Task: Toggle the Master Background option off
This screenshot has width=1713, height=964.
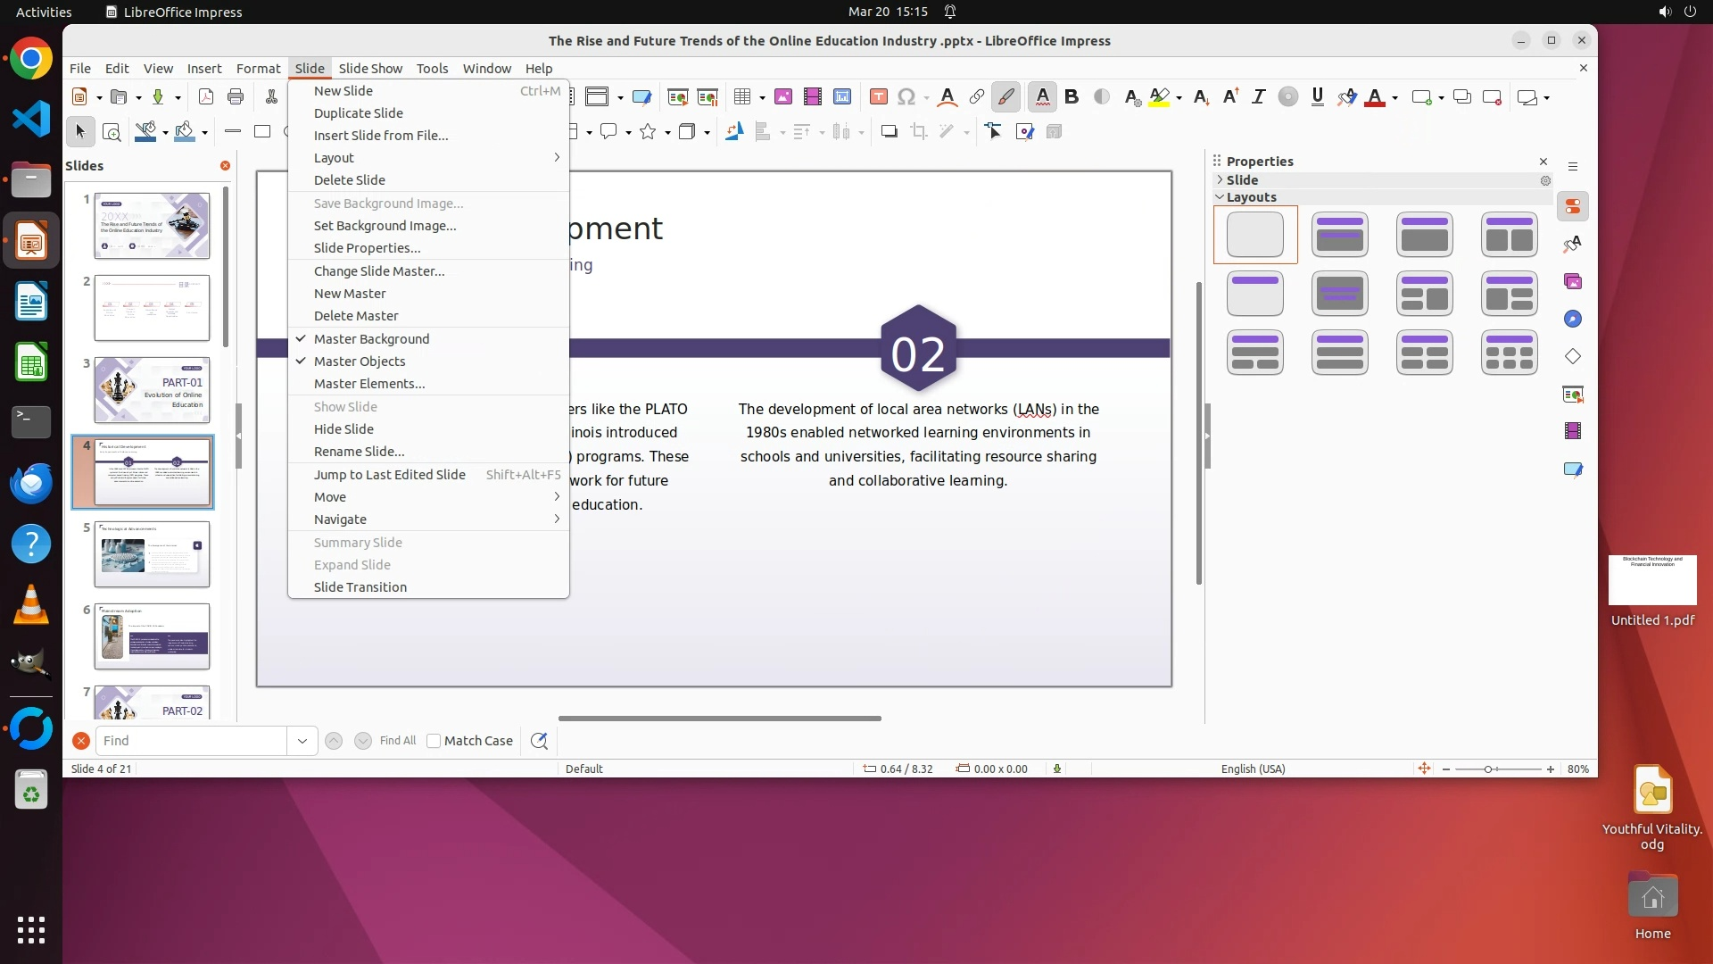Action: [x=371, y=339]
